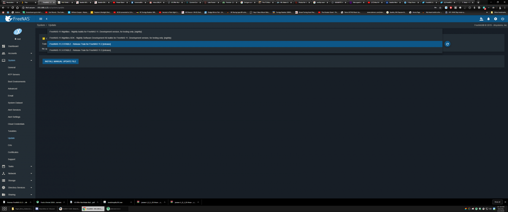Collapse the System menu arrow
Screen dimensions: 508x212
click(x=31, y=60)
